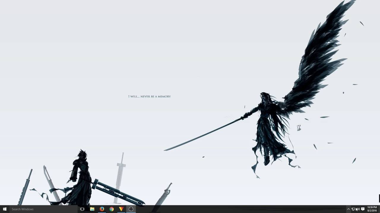
Task: Open the network status icon
Action: 353,209
